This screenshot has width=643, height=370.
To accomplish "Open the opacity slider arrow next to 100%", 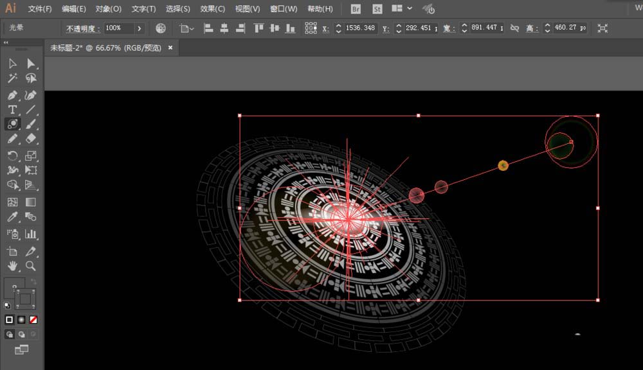I will point(140,28).
